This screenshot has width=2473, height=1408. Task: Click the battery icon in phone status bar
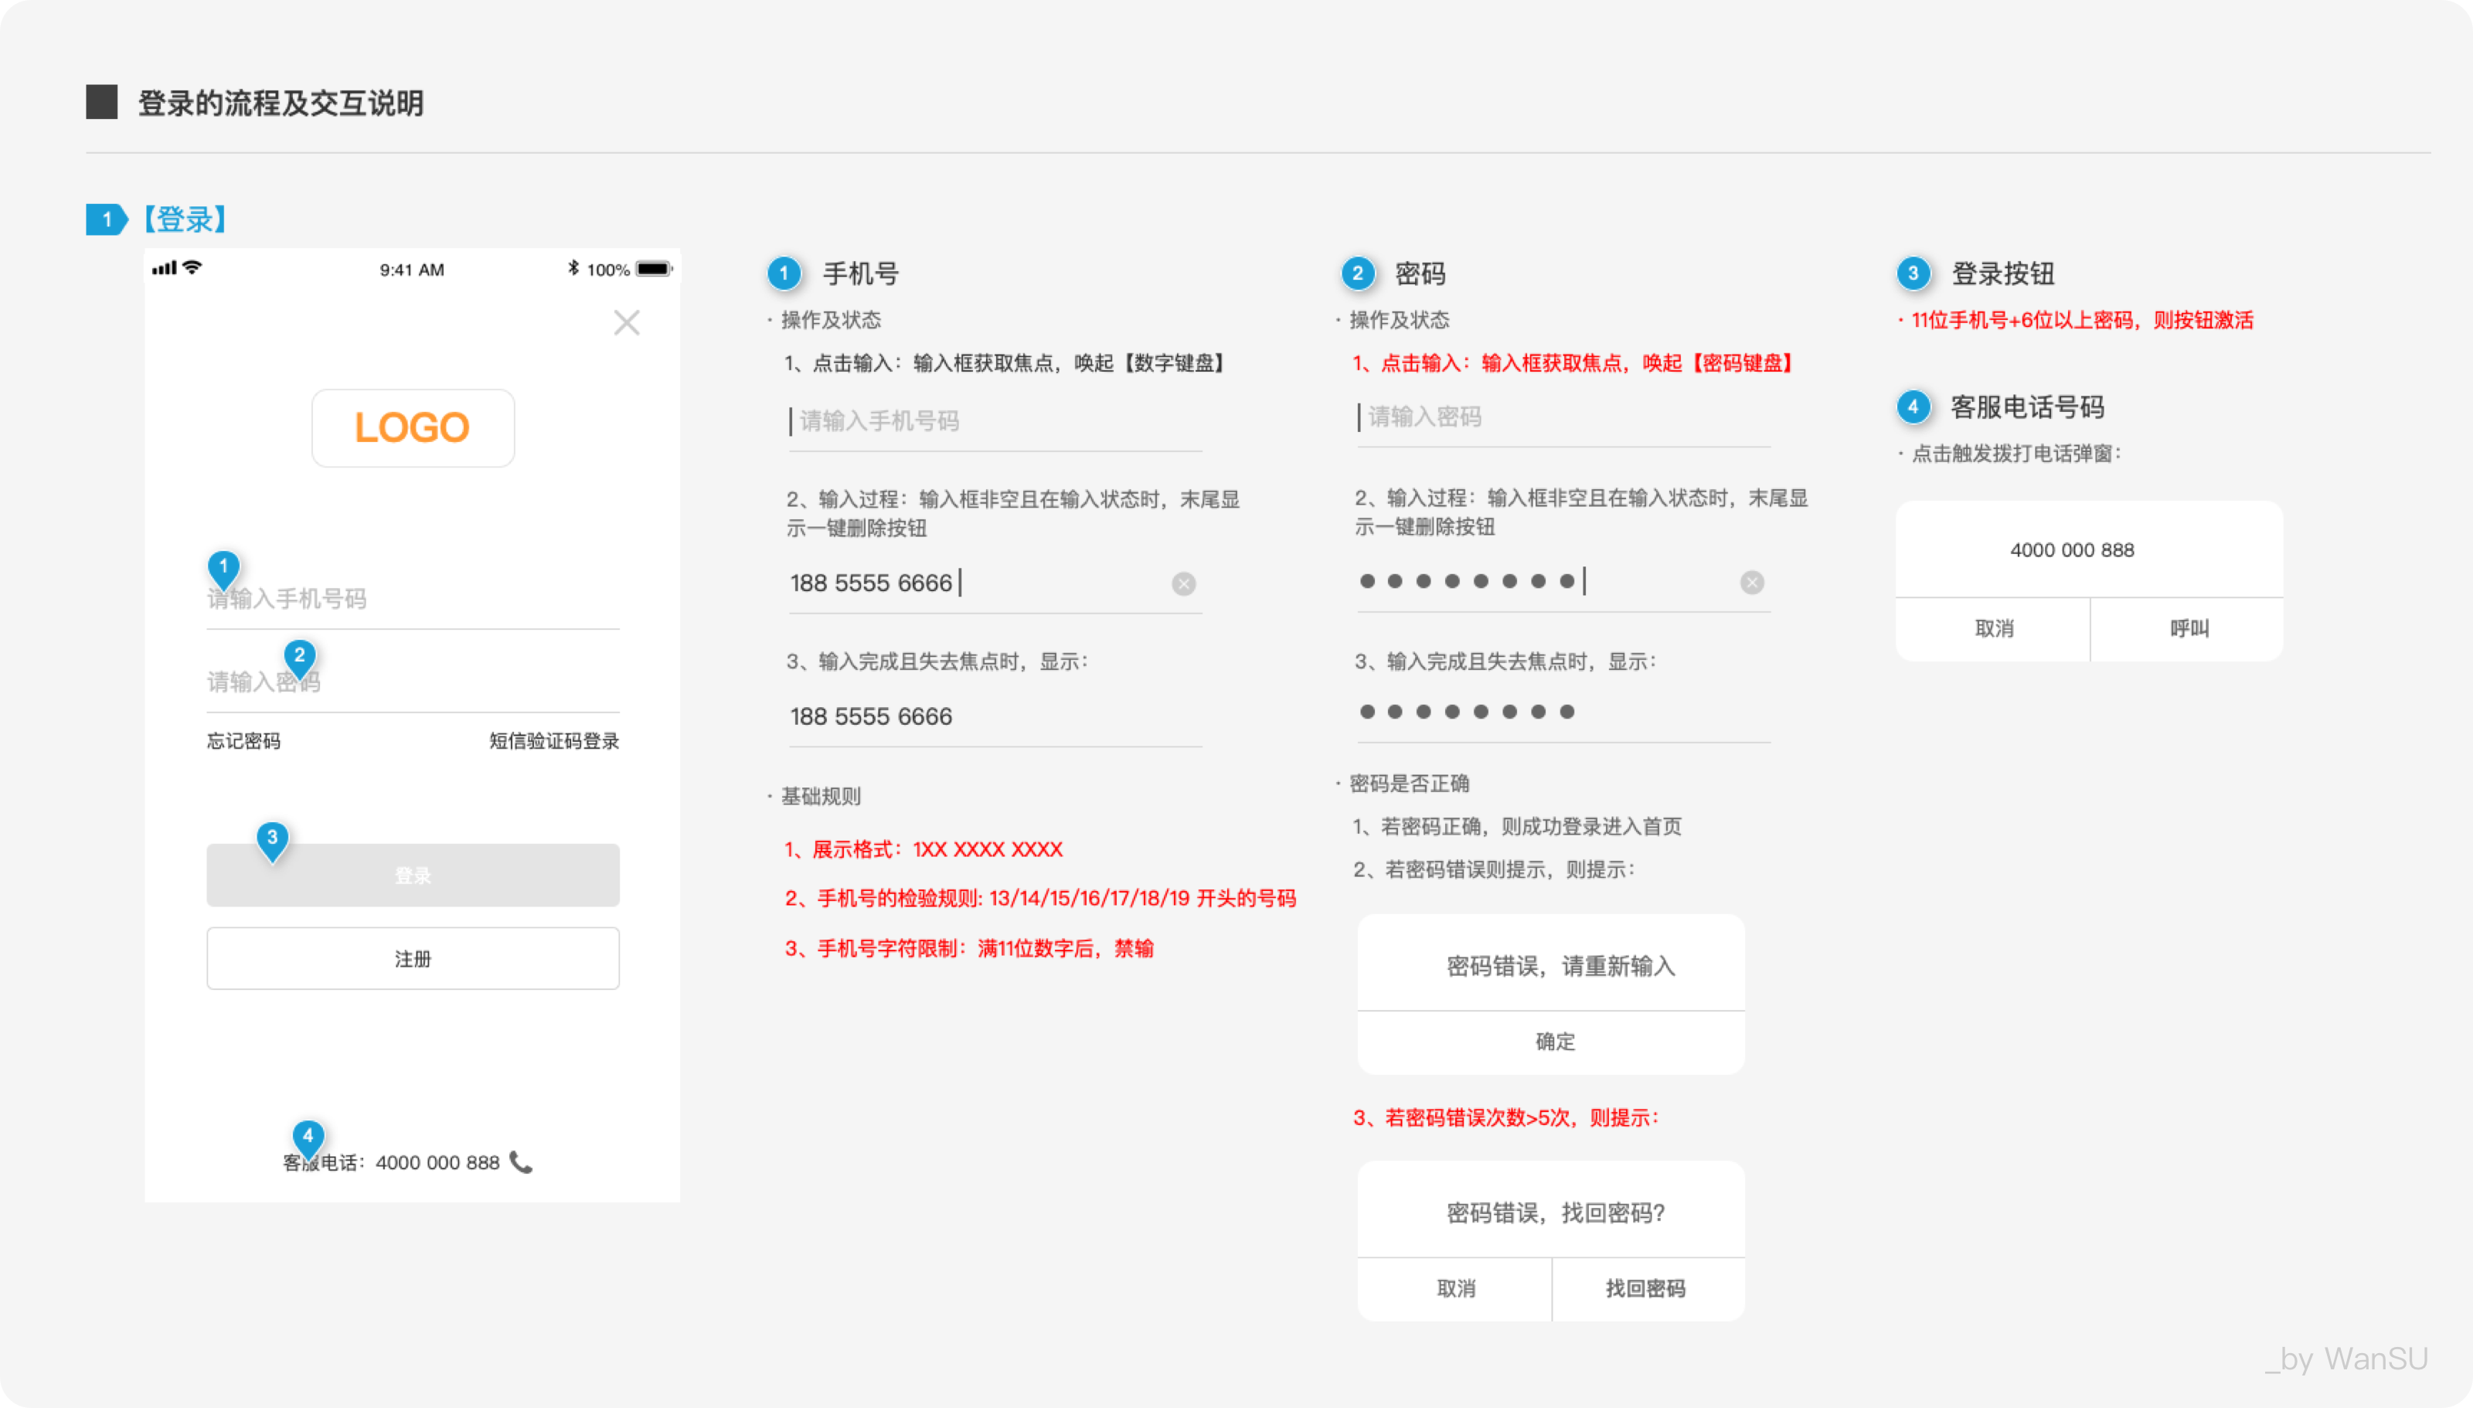click(654, 269)
